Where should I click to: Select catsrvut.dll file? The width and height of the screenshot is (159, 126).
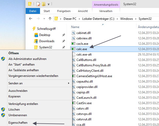[84, 119]
